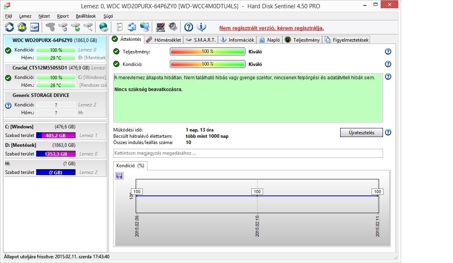The image size is (453, 263).
Task: Click the WDC disk 29 °C temperature bar
Action: [56, 58]
